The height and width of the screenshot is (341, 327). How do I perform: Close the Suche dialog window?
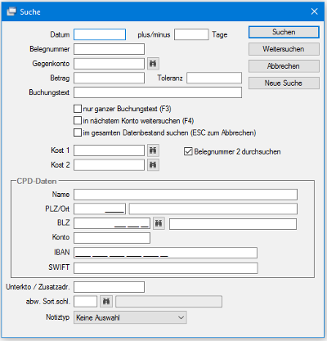coord(315,11)
